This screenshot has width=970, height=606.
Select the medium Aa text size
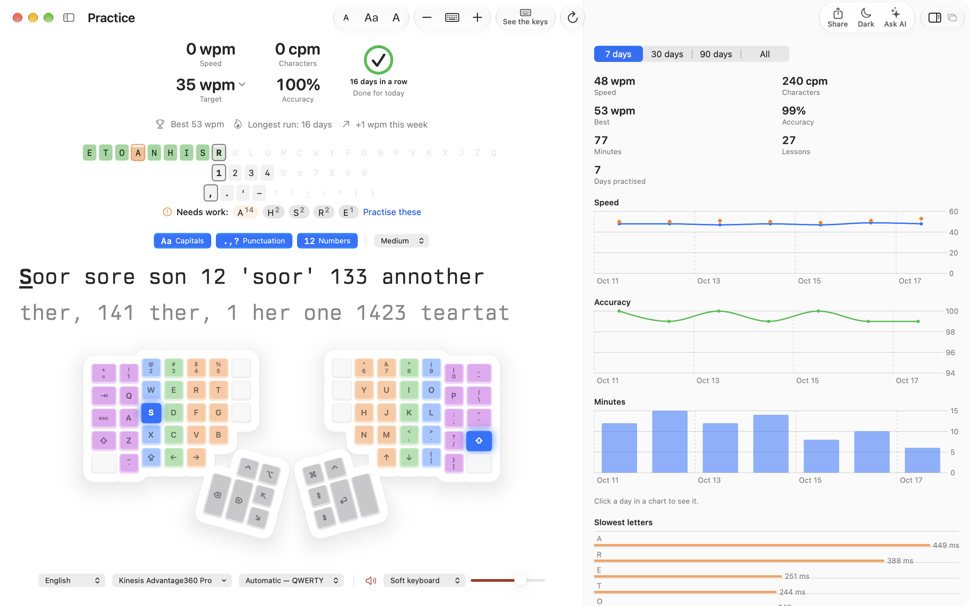371,18
